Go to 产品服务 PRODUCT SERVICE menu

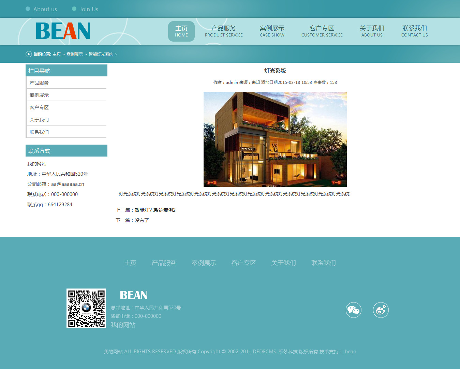[x=224, y=31]
